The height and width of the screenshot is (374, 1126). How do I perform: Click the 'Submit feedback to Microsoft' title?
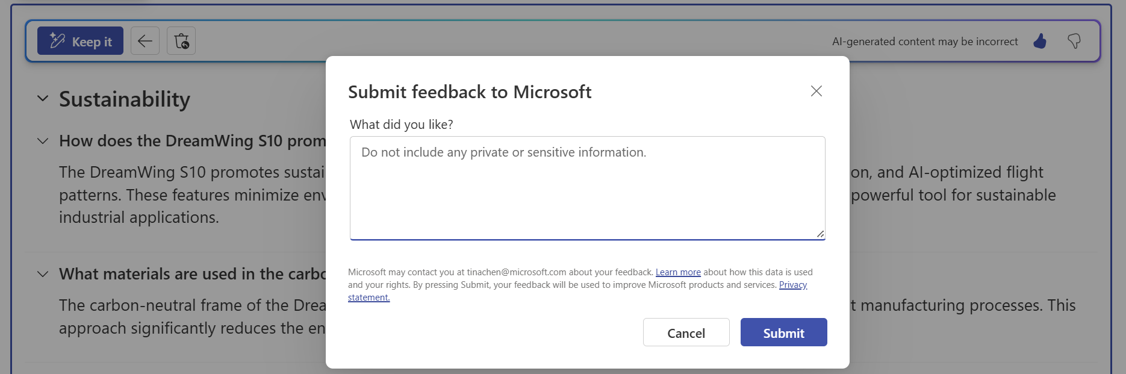[x=470, y=92]
